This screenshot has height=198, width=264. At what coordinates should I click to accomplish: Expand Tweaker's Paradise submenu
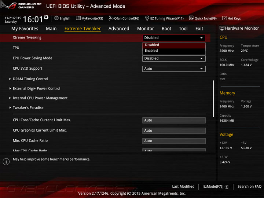tap(28, 107)
